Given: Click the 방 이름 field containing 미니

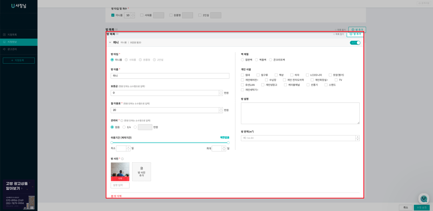Looking at the screenshot, I should tap(170, 76).
